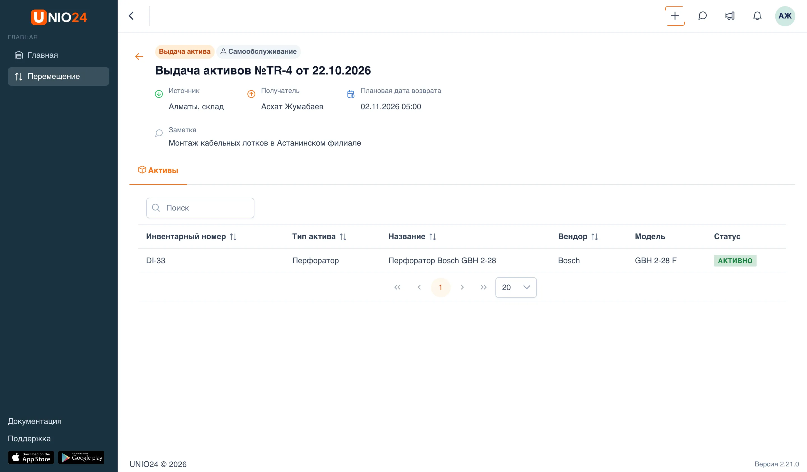Click the orange Получатель recipient icon

pos(251,94)
